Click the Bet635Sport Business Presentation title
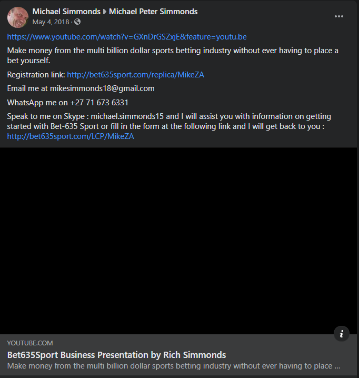359x378 pixels. pos(116,355)
